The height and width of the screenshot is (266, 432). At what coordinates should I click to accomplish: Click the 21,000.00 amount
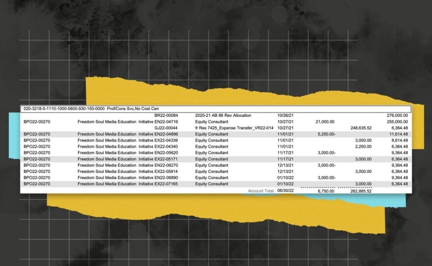(325, 121)
